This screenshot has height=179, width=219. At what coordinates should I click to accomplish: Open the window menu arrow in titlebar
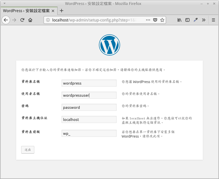tap(5, 4)
